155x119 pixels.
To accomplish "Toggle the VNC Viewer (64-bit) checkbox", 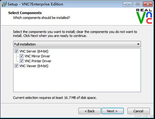I will [16, 66].
